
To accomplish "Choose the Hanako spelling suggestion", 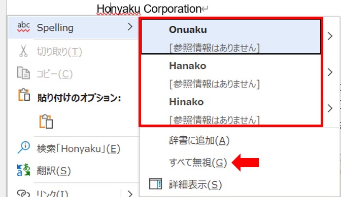I will [231, 72].
